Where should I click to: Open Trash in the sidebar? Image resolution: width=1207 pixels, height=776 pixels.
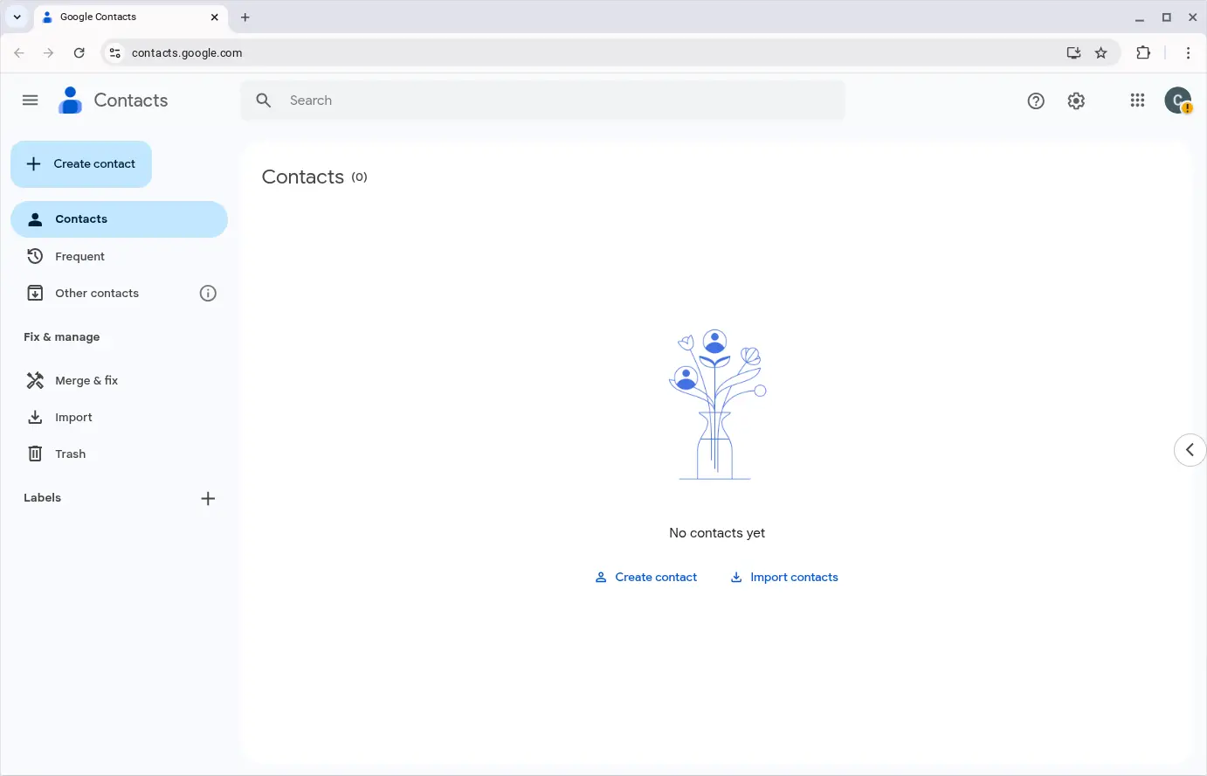[70, 454]
